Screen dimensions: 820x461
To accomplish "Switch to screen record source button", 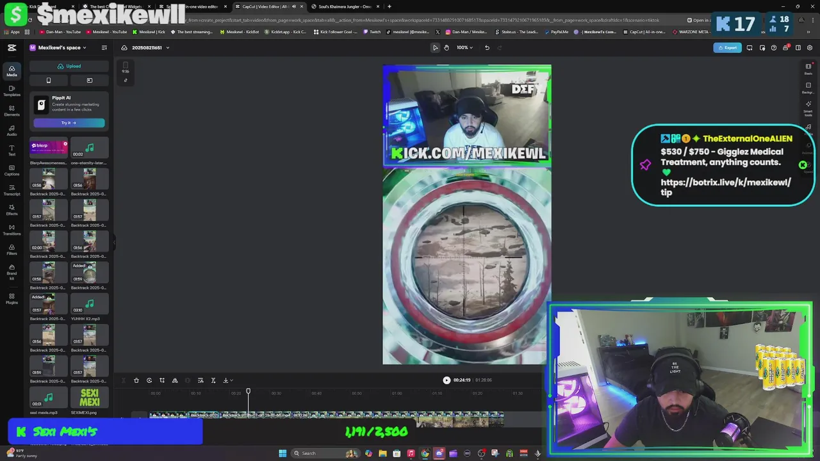I will (x=90, y=81).
